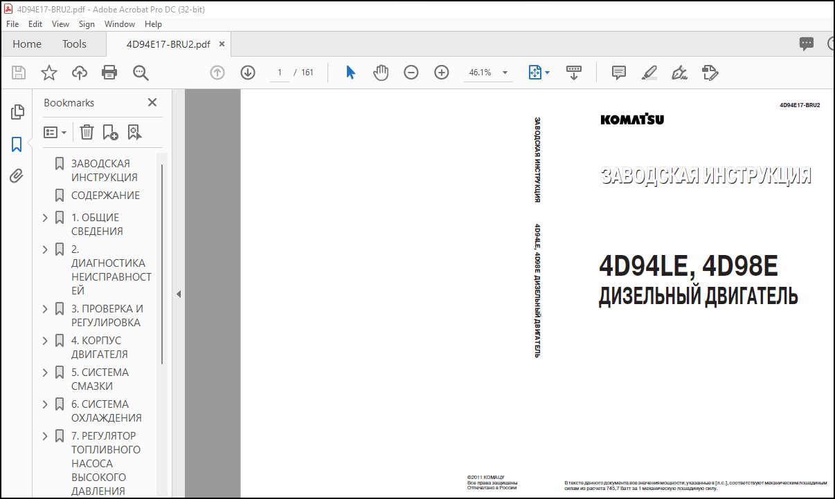Click the Save file icon
The height and width of the screenshot is (499, 835).
(19, 73)
